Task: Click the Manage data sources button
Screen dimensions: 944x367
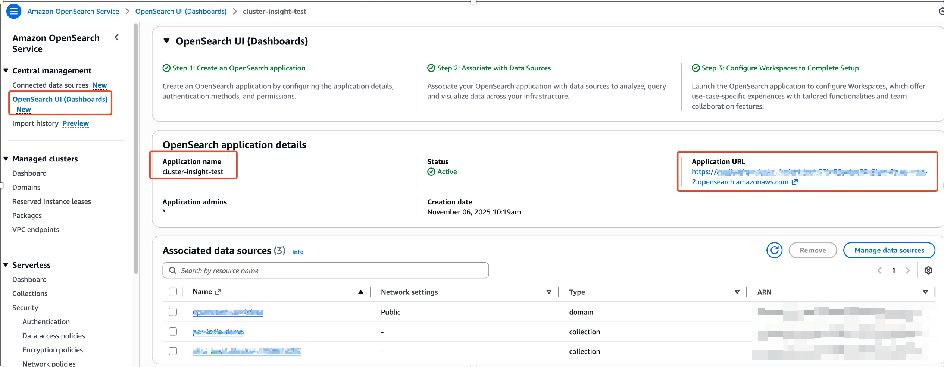Action: point(889,250)
